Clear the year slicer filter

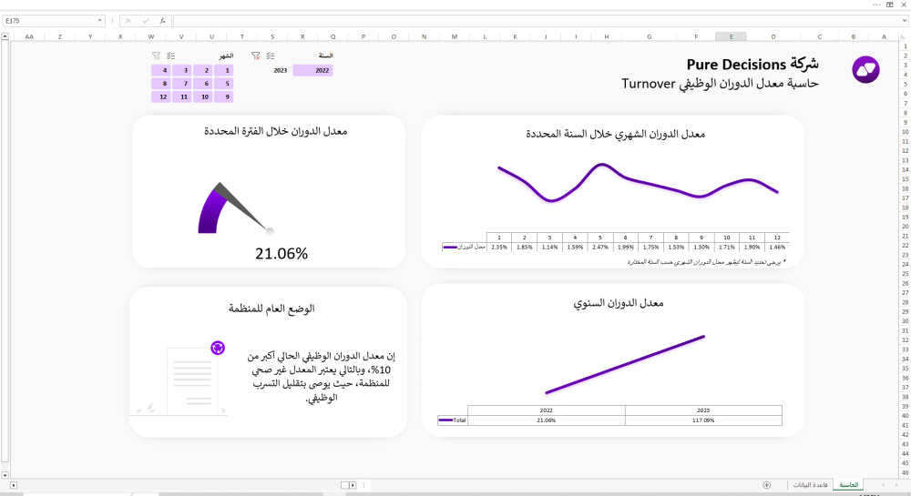coord(255,56)
